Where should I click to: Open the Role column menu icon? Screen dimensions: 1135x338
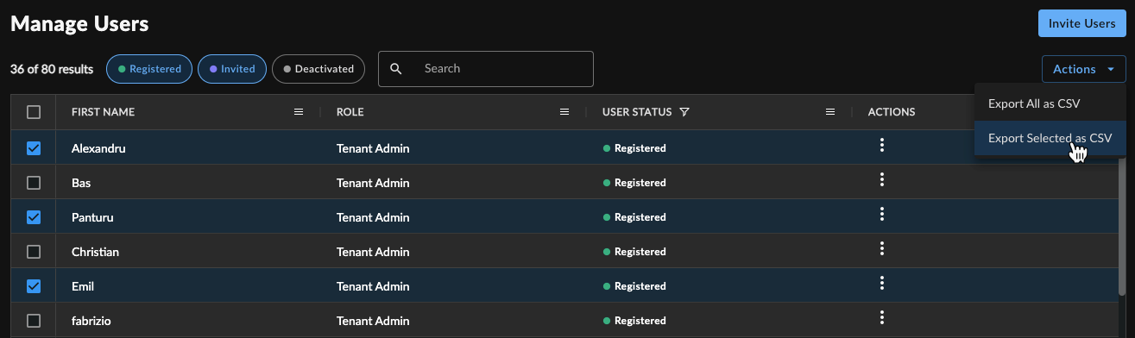(x=564, y=112)
